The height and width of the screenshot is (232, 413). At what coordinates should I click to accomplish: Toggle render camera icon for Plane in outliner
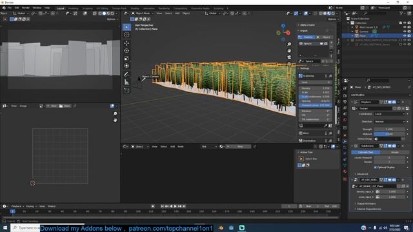point(409,35)
